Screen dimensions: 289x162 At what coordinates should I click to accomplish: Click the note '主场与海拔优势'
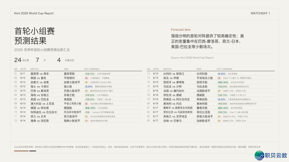tap(104, 74)
